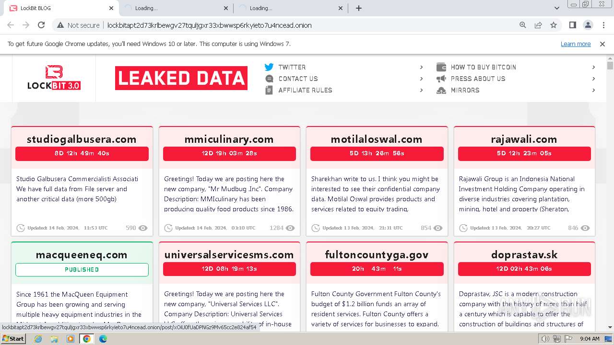Screen dimensions: 614x345
Task: Expand the Press About Us chevron
Action: [x=593, y=79]
